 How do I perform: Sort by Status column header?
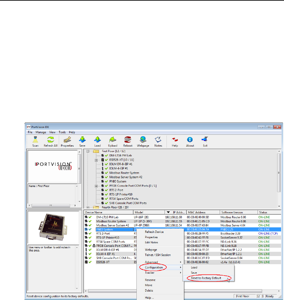(x=269, y=212)
